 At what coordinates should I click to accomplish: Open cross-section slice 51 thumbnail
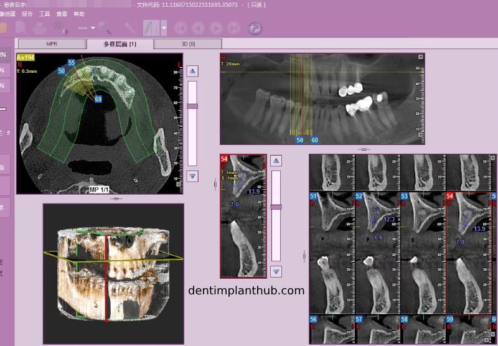click(332, 253)
